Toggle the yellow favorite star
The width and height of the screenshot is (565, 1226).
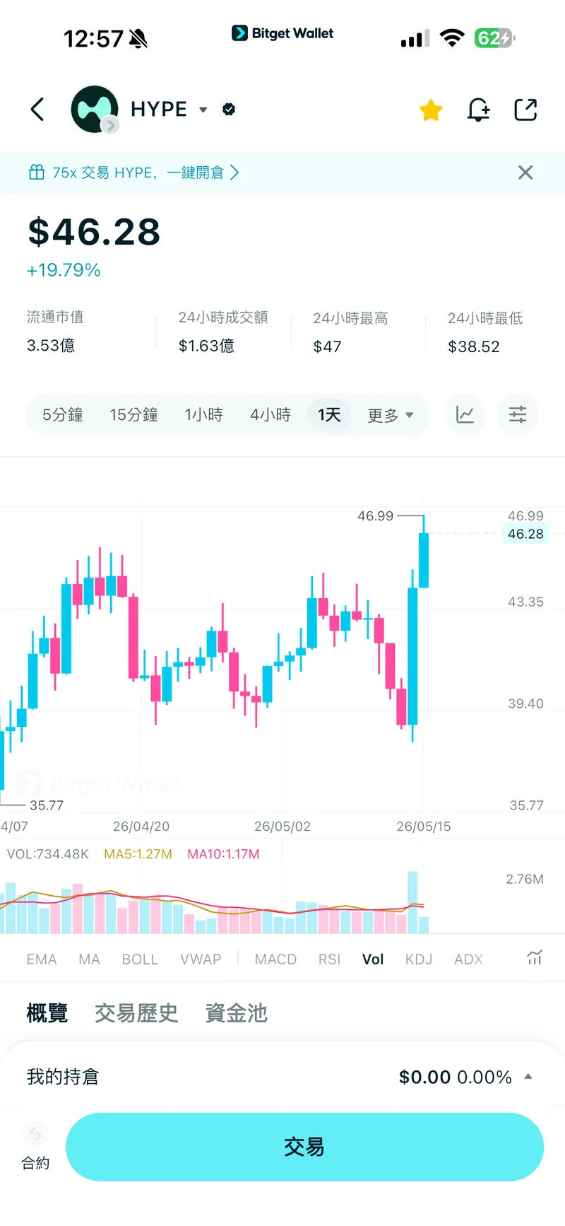pyautogui.click(x=430, y=110)
